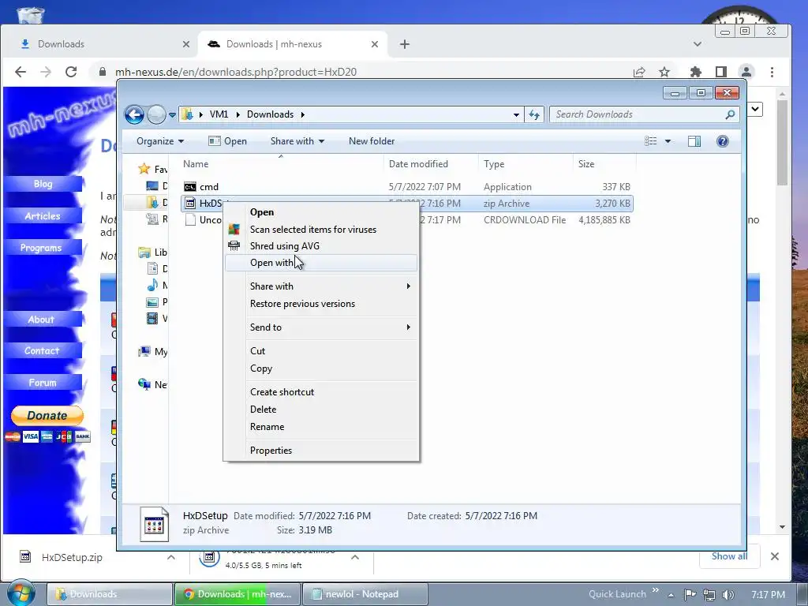Click the Windows Start orb
Screen dimensions: 808x606
(21, 593)
